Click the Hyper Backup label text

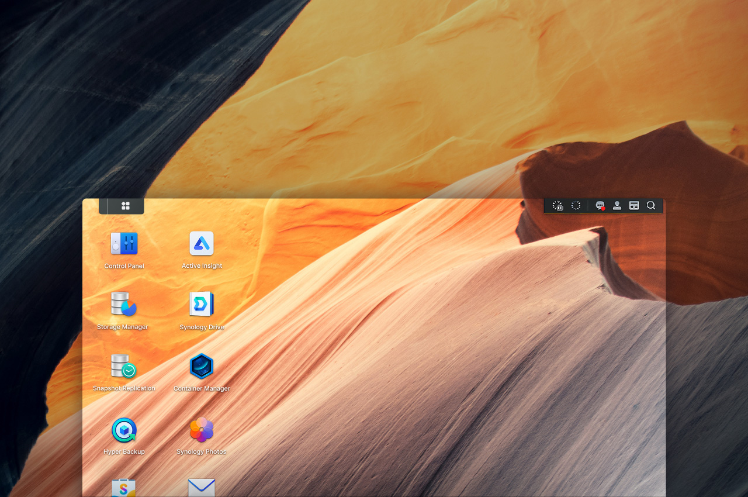124,452
